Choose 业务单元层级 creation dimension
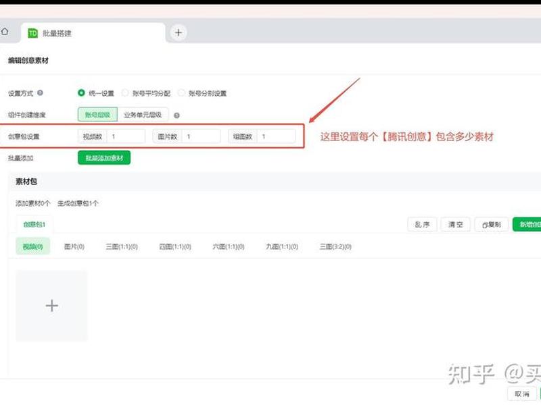This screenshot has height=405, width=541. [143, 115]
